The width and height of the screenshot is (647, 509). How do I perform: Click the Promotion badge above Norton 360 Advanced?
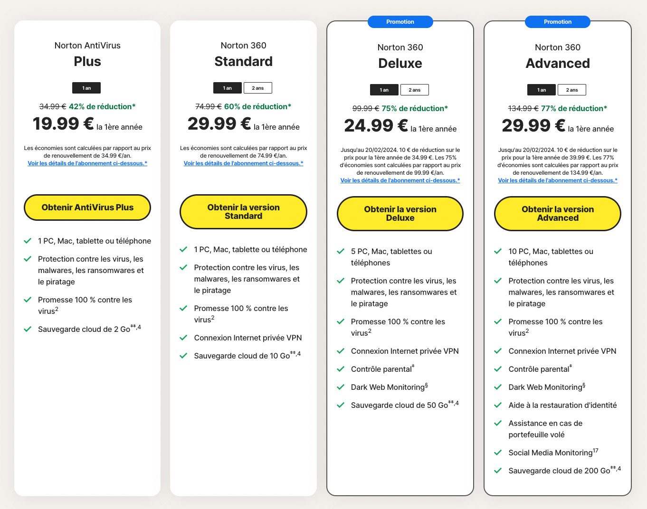pyautogui.click(x=558, y=22)
